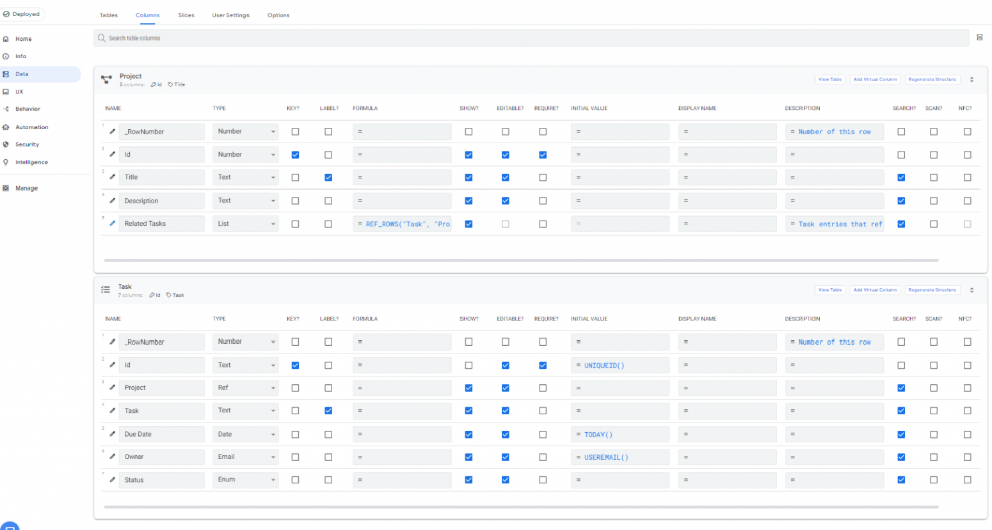Click View Table button for Task
Screen dimensions: 992x530
tap(830, 290)
